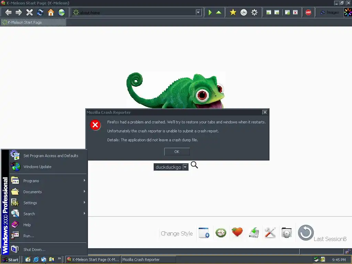This screenshot has height=264, width=352.
Task: Open the duckduckgo search engine dropdown
Action: click(185, 167)
